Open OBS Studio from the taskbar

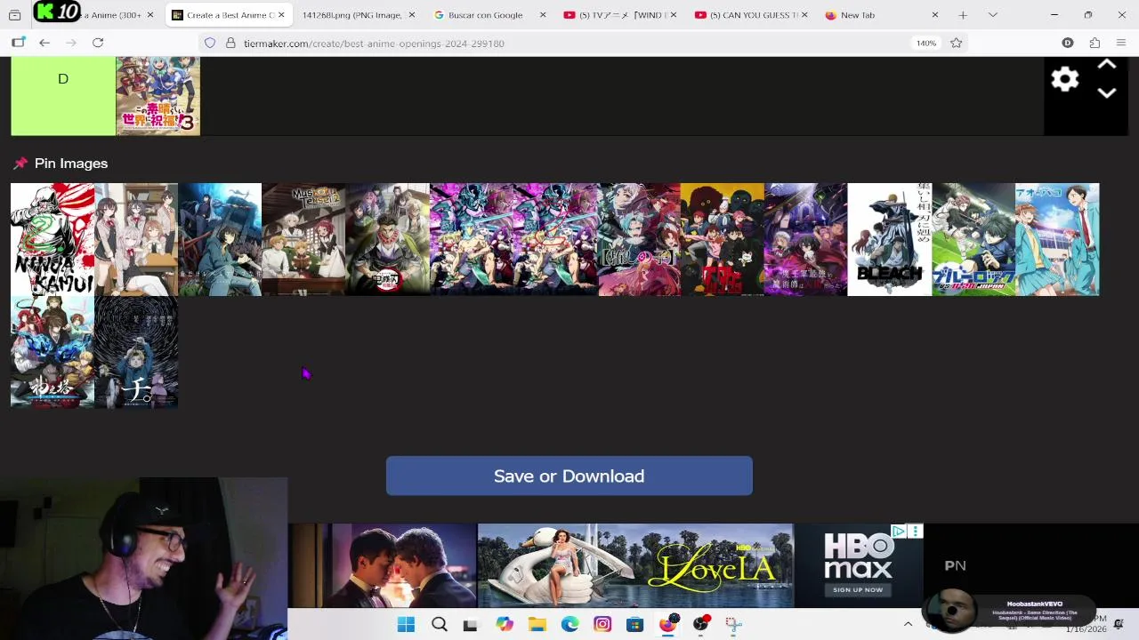(x=701, y=624)
